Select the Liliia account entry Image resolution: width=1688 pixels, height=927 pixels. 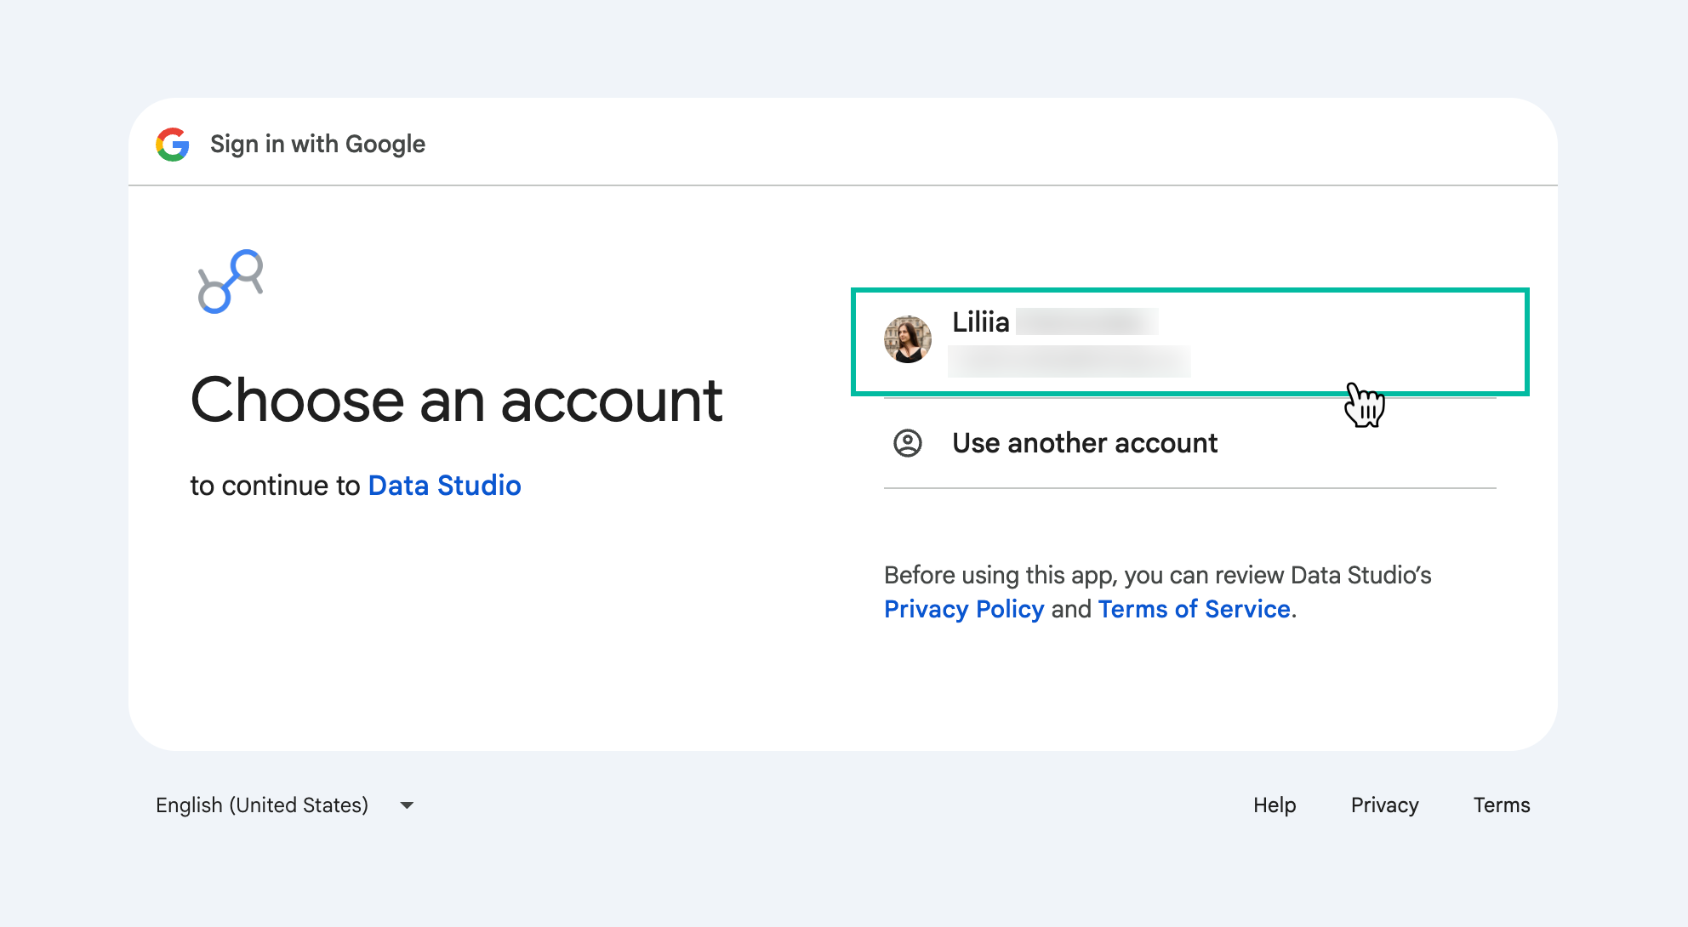pyautogui.click(x=1189, y=342)
